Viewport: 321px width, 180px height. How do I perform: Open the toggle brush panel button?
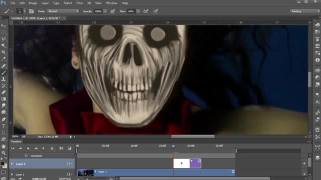(31, 11)
